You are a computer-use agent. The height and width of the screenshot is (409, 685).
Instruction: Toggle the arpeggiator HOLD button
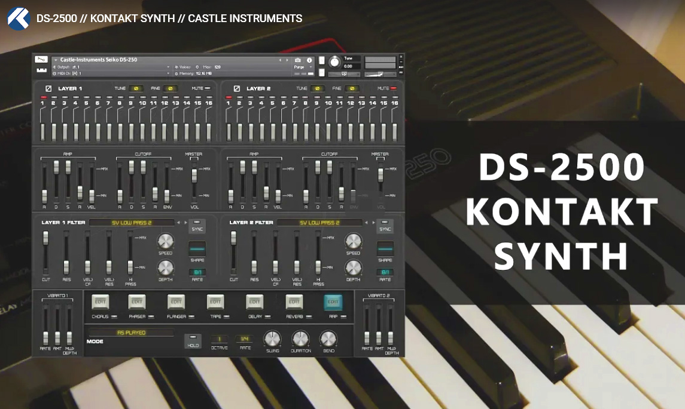(193, 341)
